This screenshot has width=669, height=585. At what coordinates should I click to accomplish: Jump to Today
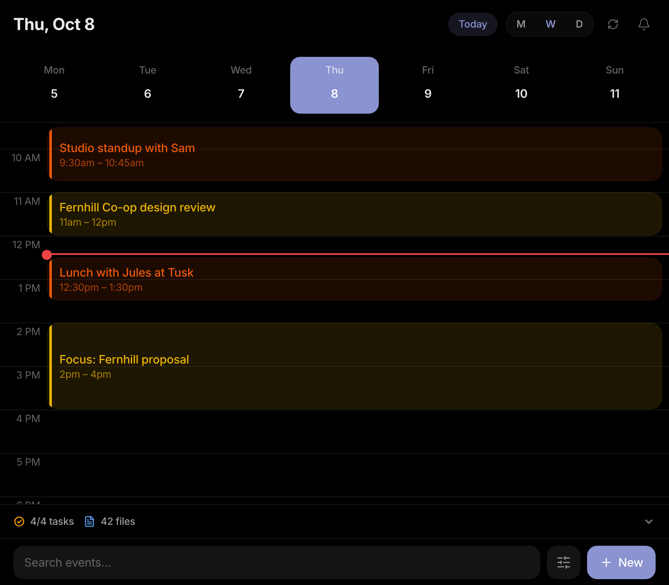(473, 24)
